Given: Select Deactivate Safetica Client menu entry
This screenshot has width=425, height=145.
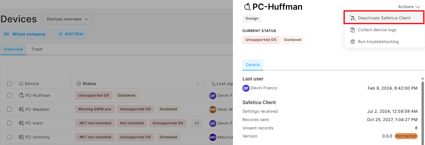Looking at the screenshot, I should tap(384, 18).
